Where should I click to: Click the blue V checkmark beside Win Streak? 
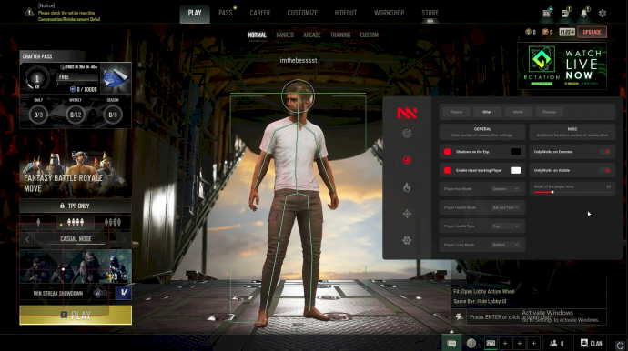click(x=124, y=293)
